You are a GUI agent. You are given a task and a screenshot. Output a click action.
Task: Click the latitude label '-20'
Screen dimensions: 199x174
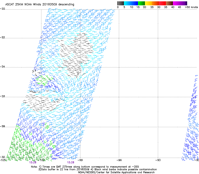(x=2, y=9)
